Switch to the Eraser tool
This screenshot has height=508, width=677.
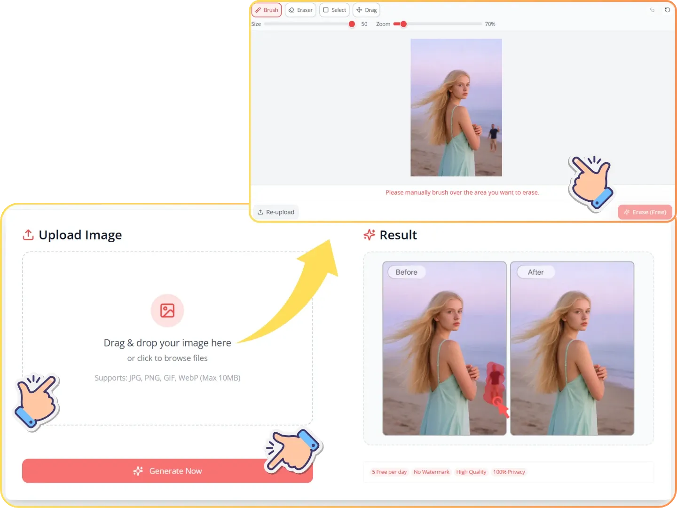(300, 10)
